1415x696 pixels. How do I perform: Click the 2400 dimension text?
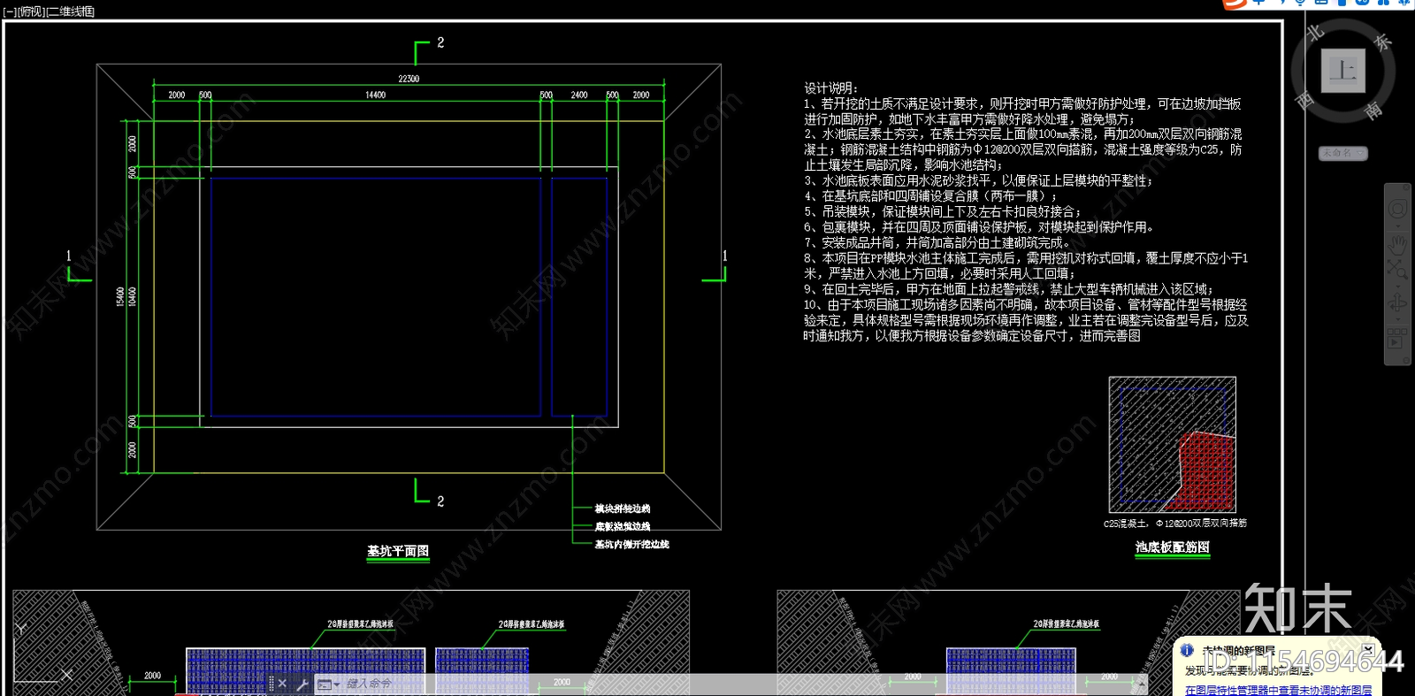click(x=579, y=95)
